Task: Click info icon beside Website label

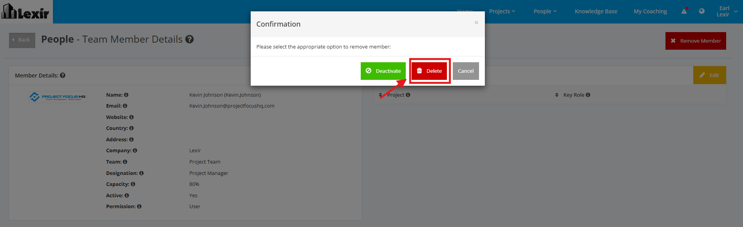Action: (x=132, y=117)
